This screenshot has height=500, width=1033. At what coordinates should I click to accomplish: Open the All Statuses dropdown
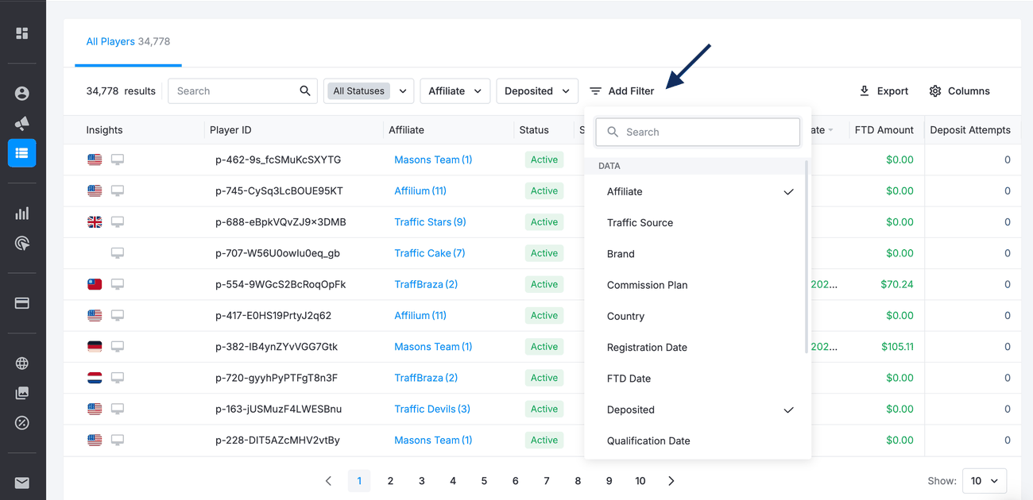pyautogui.click(x=369, y=91)
